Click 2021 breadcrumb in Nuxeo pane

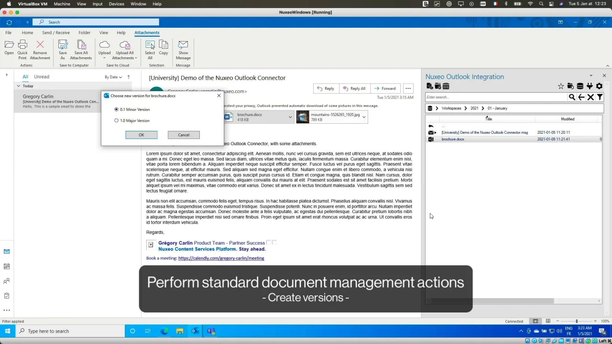point(474,108)
